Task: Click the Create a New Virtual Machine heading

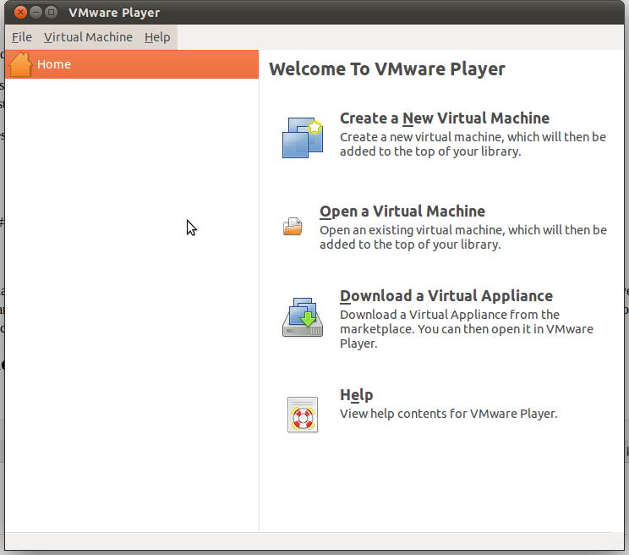Action: coord(445,118)
